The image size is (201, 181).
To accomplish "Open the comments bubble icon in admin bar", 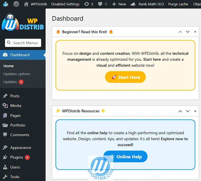I will tap(100, 4).
